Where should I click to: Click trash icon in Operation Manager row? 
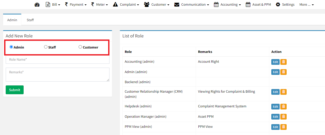283,117
